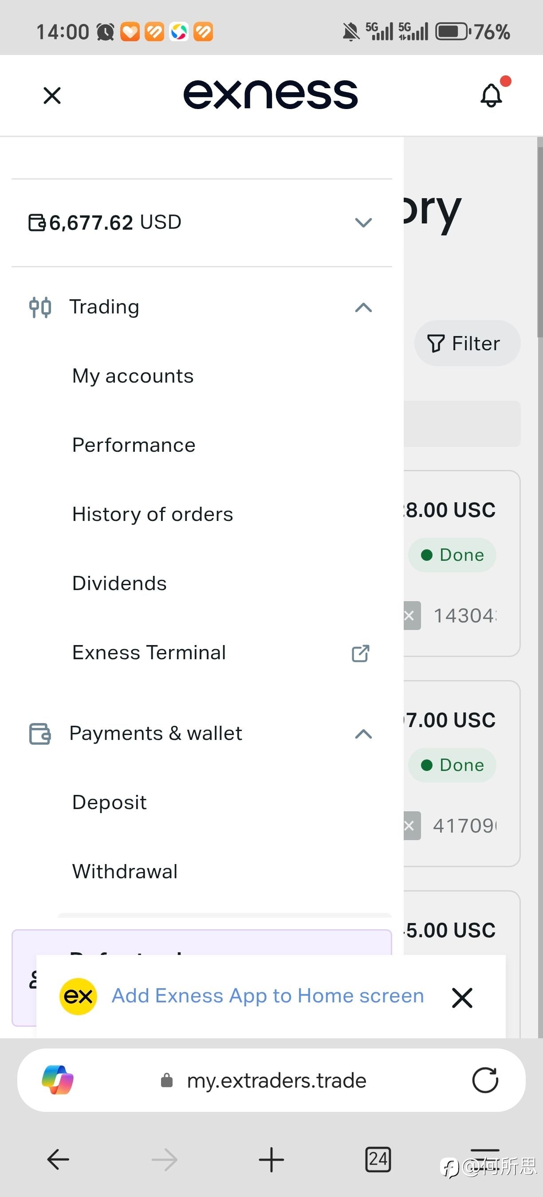Click the Filter button
The image size is (543, 1197).
click(x=467, y=344)
